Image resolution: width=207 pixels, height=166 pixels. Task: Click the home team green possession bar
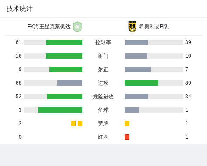pyautogui.click(x=64, y=42)
